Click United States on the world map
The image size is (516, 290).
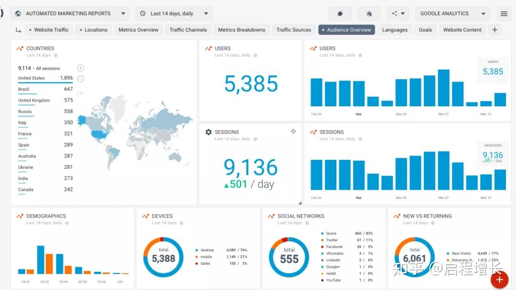(100, 135)
